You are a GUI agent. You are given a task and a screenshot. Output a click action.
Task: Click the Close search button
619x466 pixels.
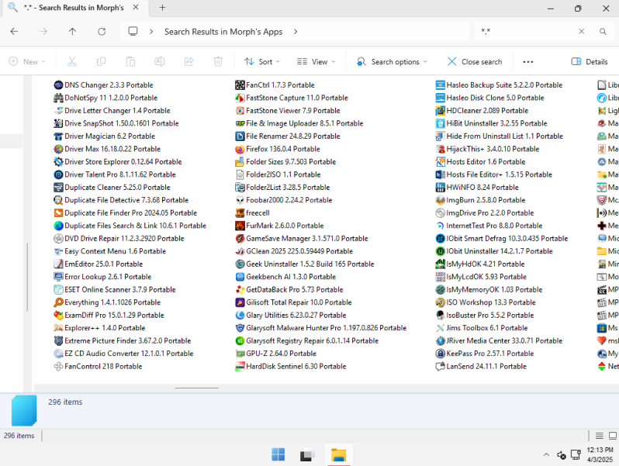(x=475, y=61)
